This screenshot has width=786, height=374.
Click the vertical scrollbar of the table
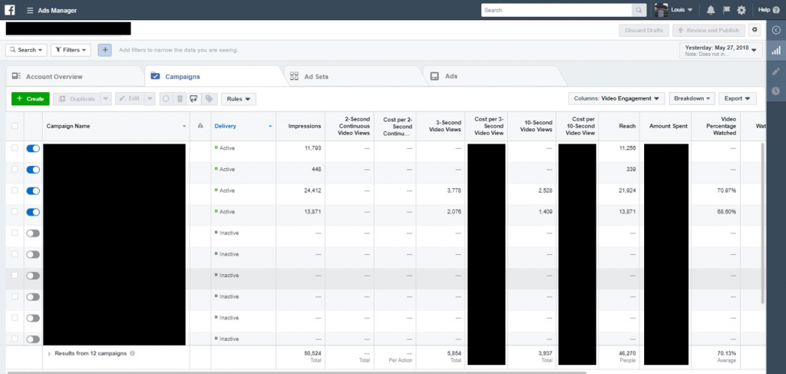762,223
